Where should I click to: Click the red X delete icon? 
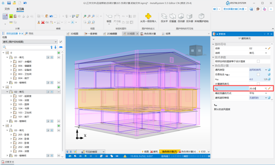(x=43, y=22)
